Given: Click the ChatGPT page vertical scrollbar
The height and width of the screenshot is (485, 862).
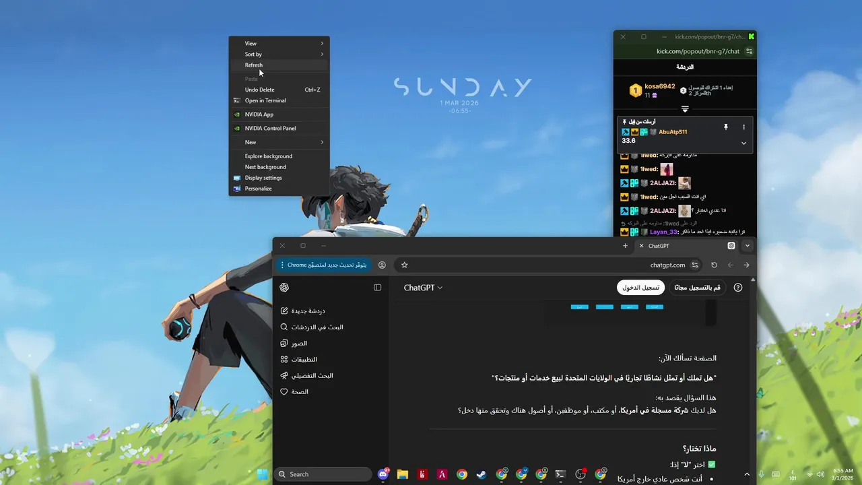Looking at the screenshot, I should pos(753,381).
